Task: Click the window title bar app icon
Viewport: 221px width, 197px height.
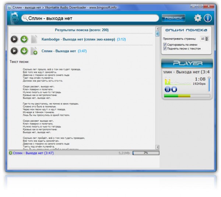Action: 9,7
